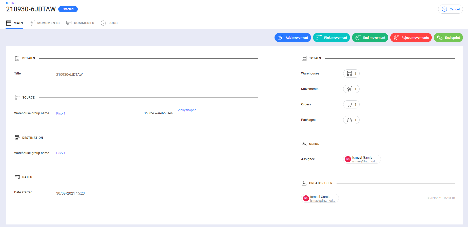Click the Details clipboard icon
This screenshot has height=227, width=468.
[x=17, y=58]
